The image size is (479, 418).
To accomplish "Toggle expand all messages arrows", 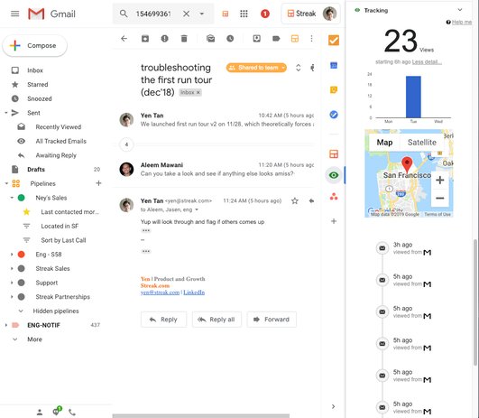I will click(x=299, y=68).
